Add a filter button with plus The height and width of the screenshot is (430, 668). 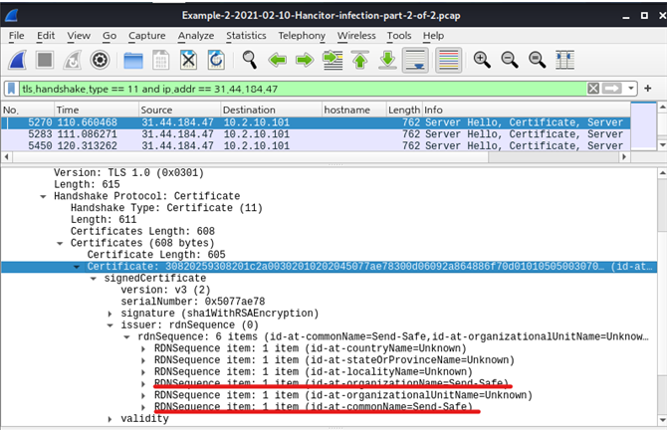pos(648,89)
